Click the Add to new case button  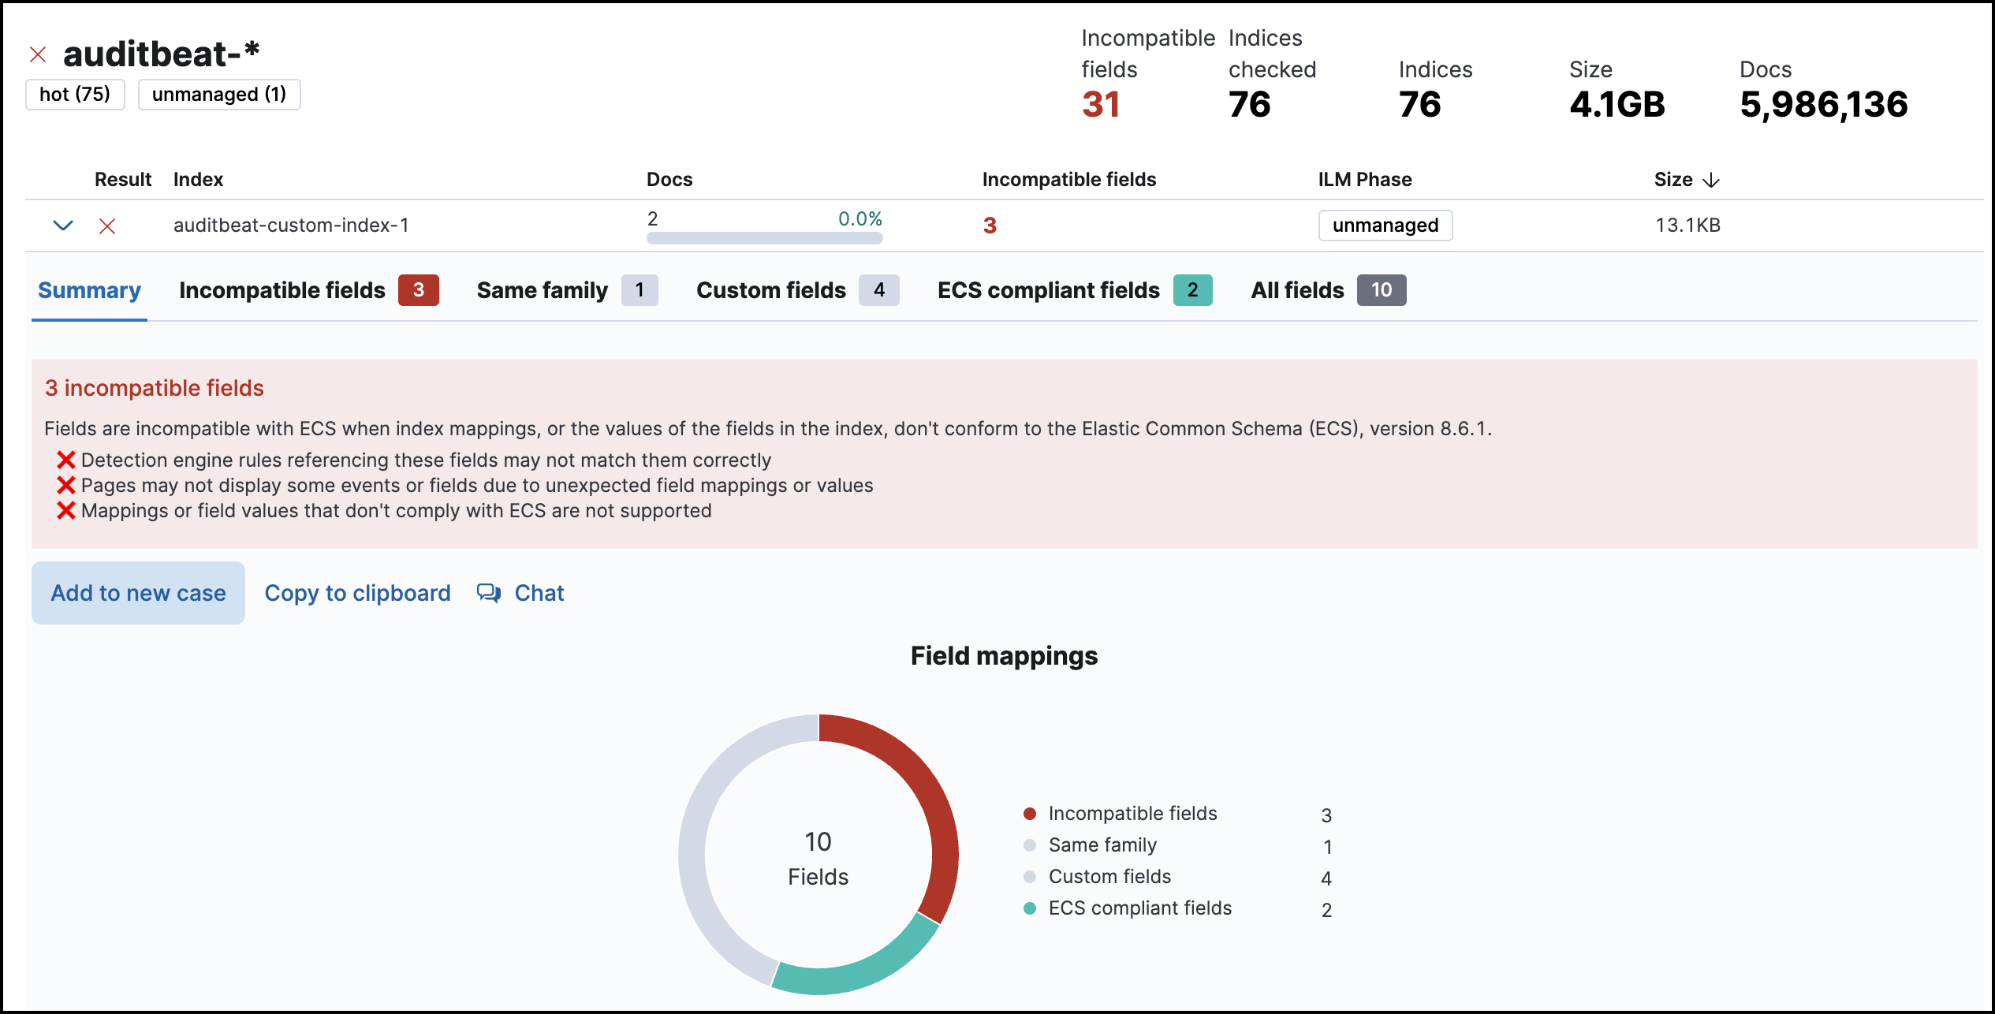click(x=138, y=593)
